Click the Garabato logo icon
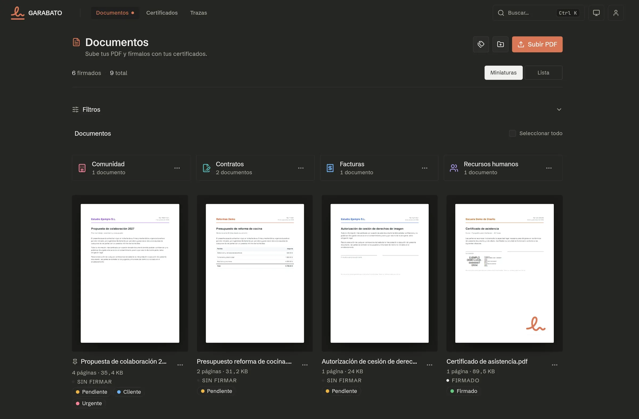Screen dimensions: 639x419 coord(18,13)
